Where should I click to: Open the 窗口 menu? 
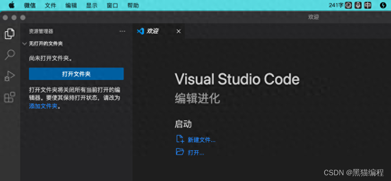point(112,6)
